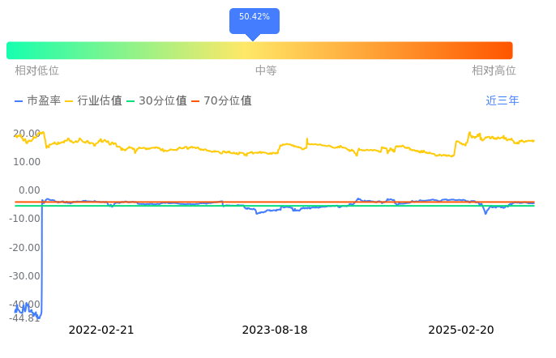Click the downward pointer under the 50.42% bubble
Screen dimensions: 556x358
(x=253, y=37)
